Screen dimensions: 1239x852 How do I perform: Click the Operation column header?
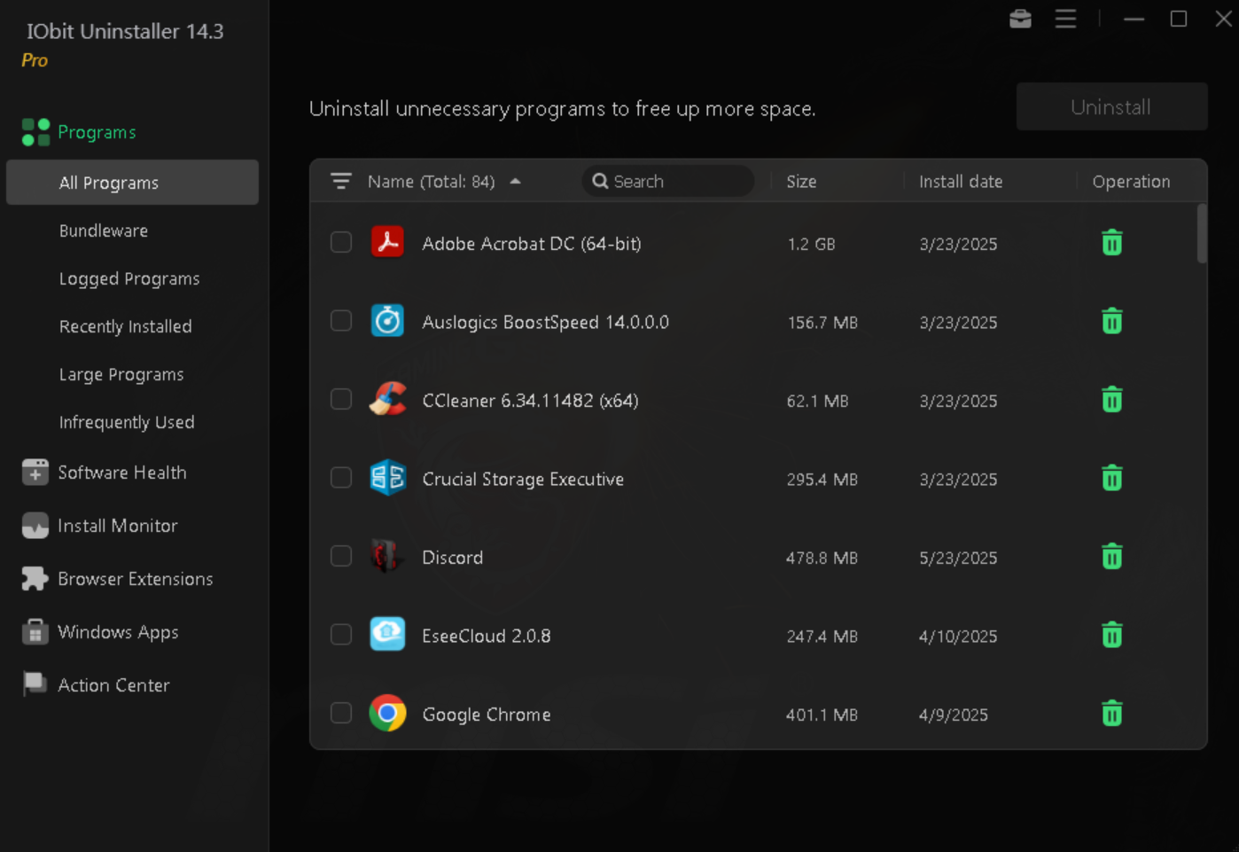pos(1131,182)
